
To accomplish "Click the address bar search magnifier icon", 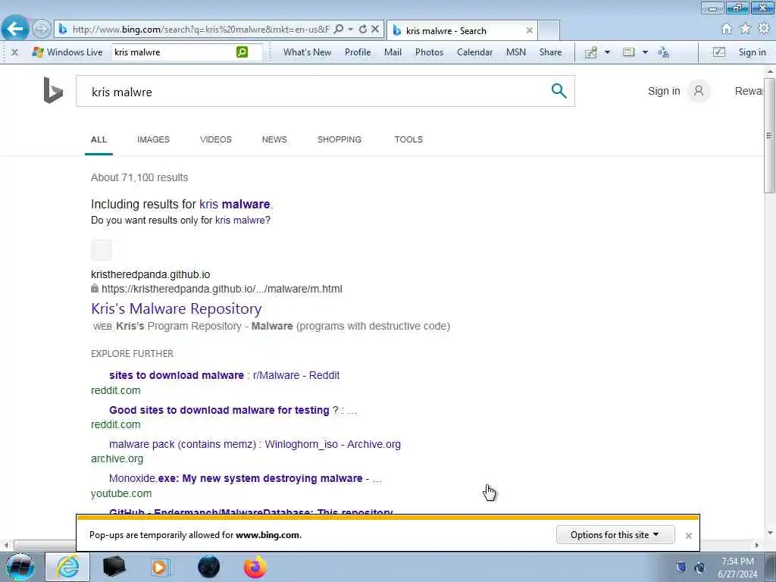I will pos(339,30).
